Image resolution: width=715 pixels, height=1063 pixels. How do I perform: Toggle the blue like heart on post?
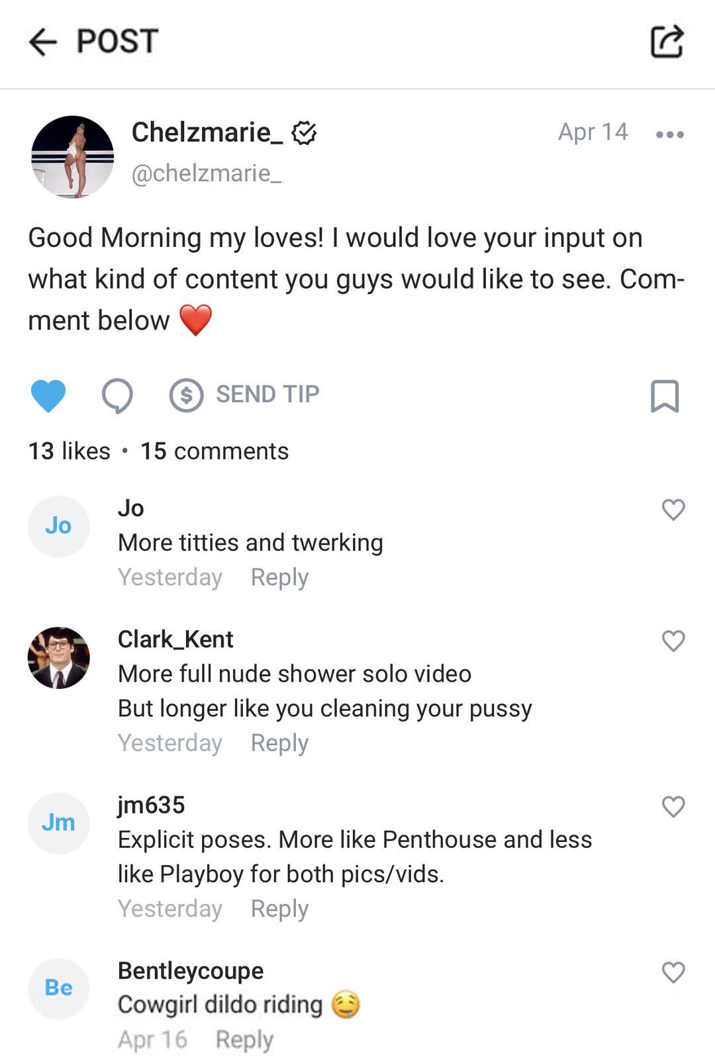tap(48, 395)
